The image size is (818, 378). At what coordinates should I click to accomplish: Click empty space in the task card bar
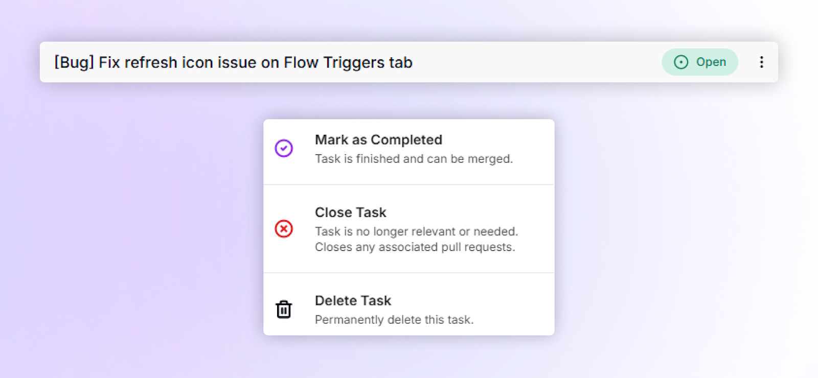537,62
